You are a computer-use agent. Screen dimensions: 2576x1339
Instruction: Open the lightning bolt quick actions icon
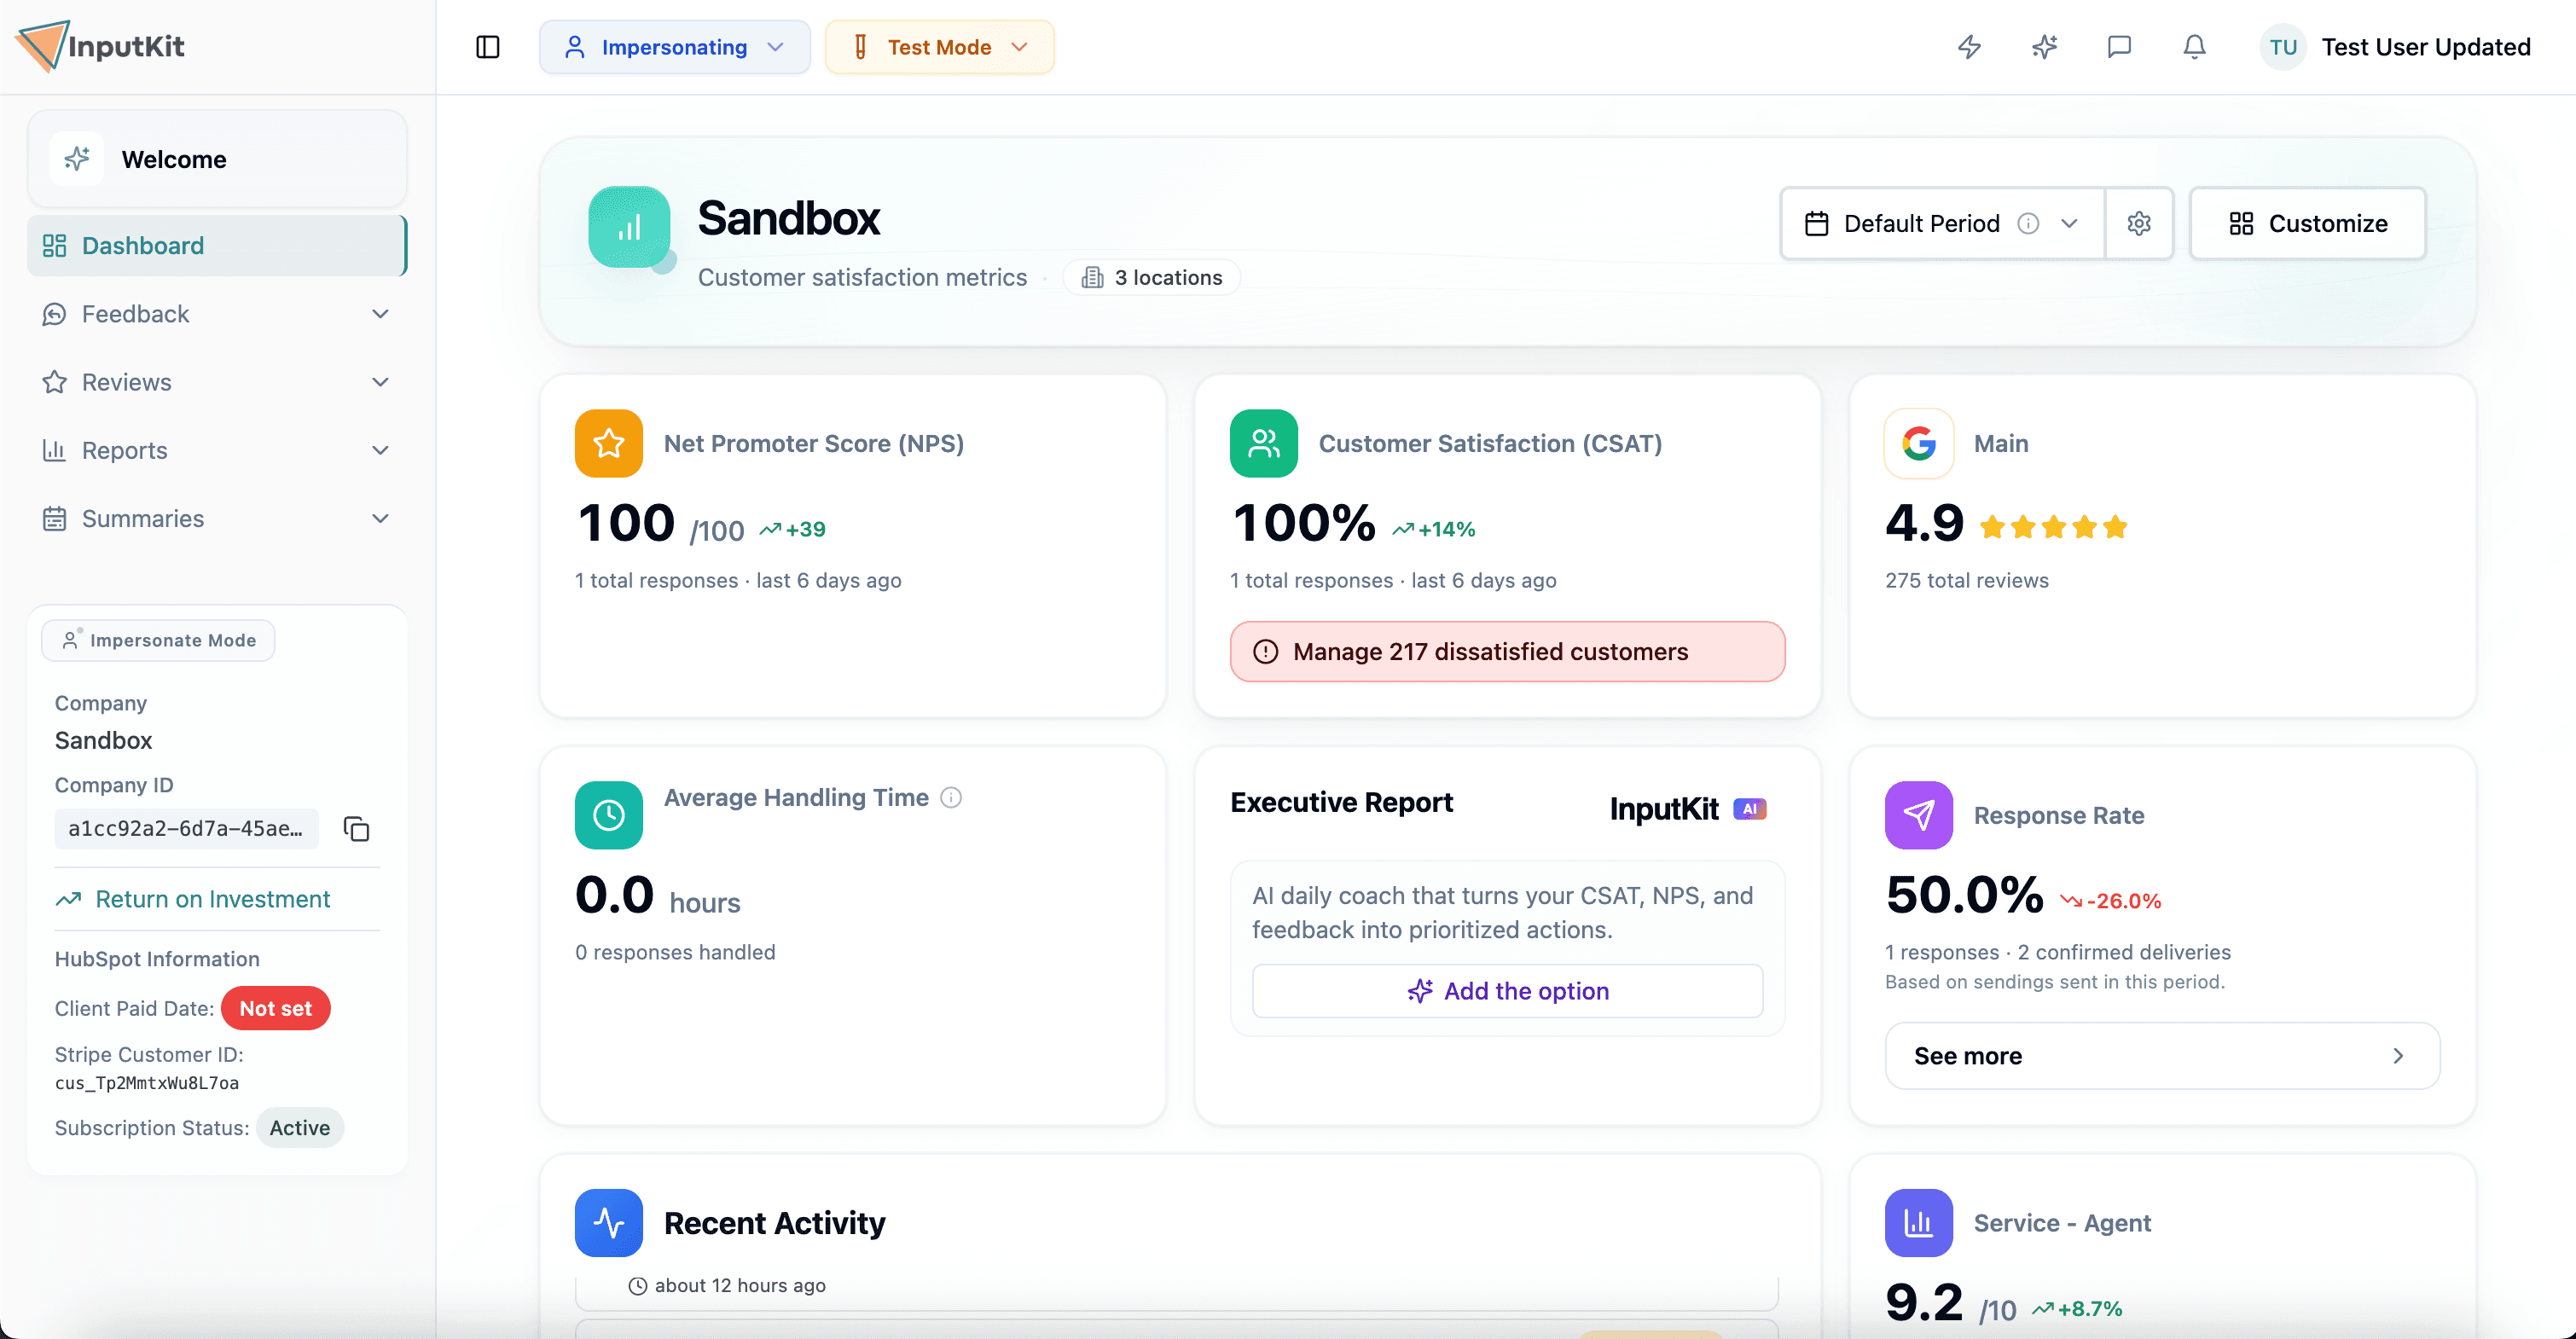(1969, 47)
